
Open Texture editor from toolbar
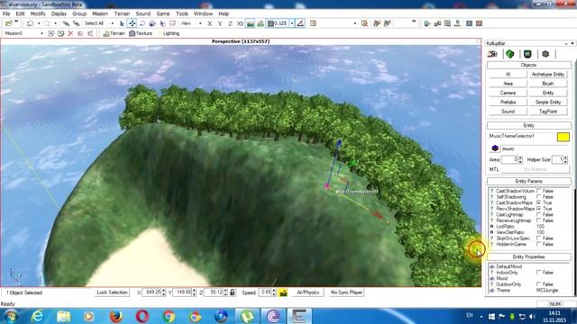pos(141,33)
